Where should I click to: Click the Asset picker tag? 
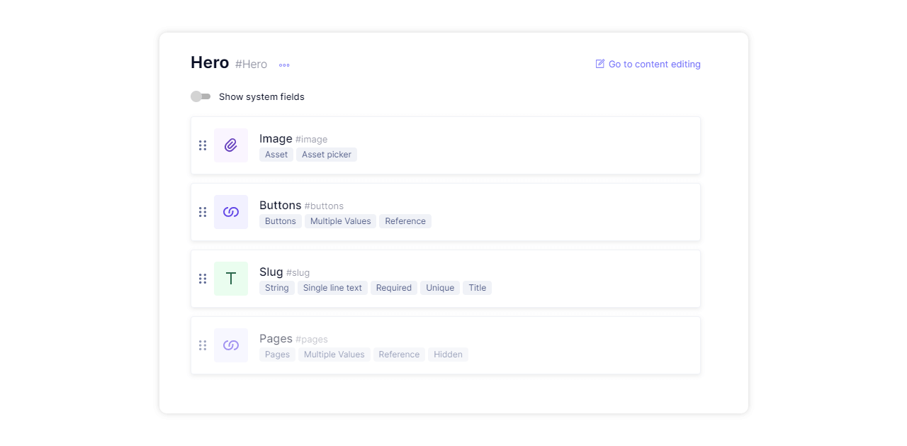(x=327, y=155)
